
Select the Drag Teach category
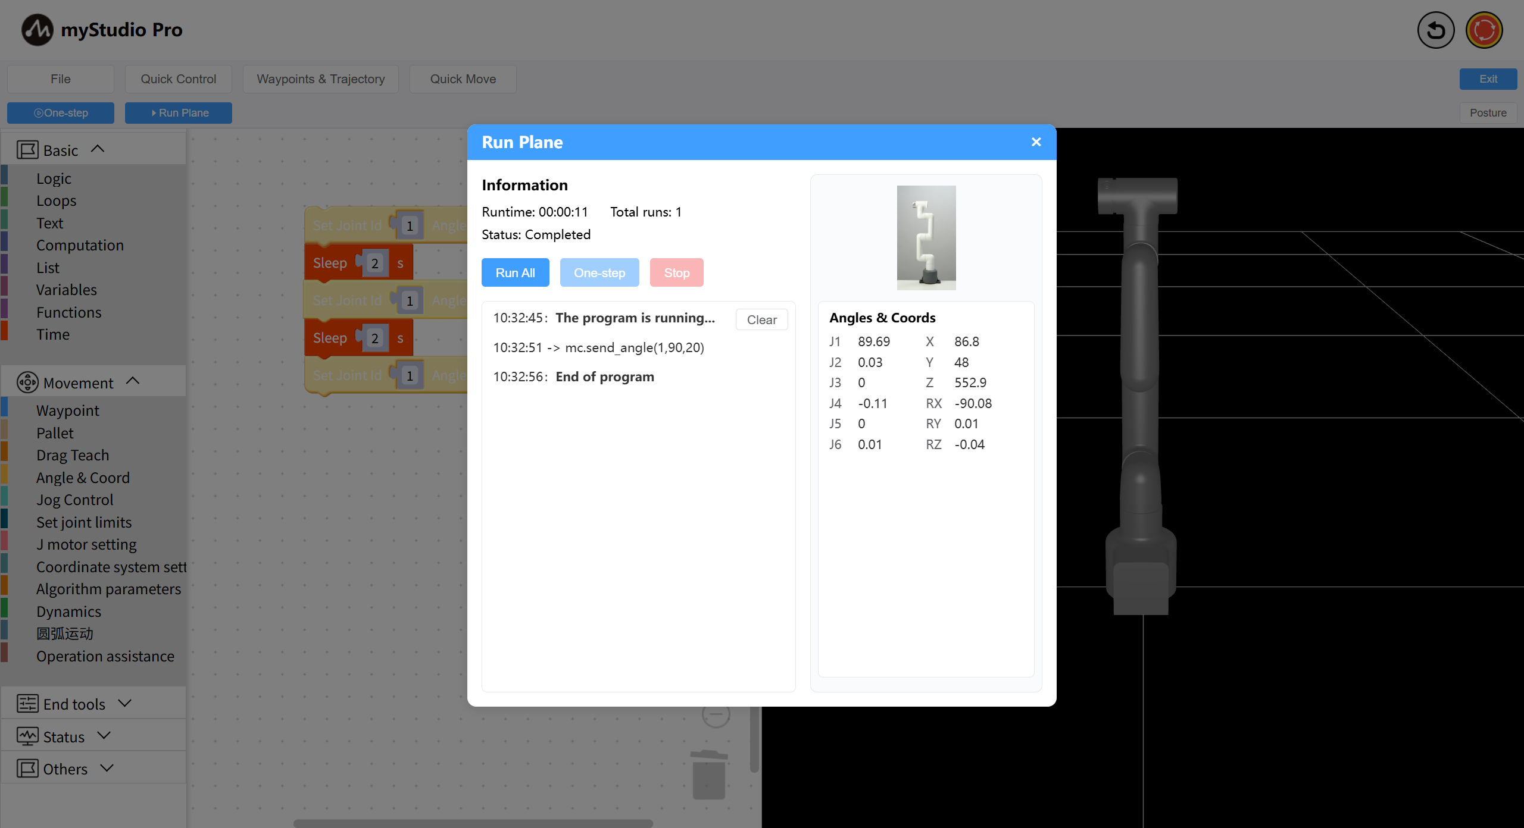pyautogui.click(x=73, y=455)
